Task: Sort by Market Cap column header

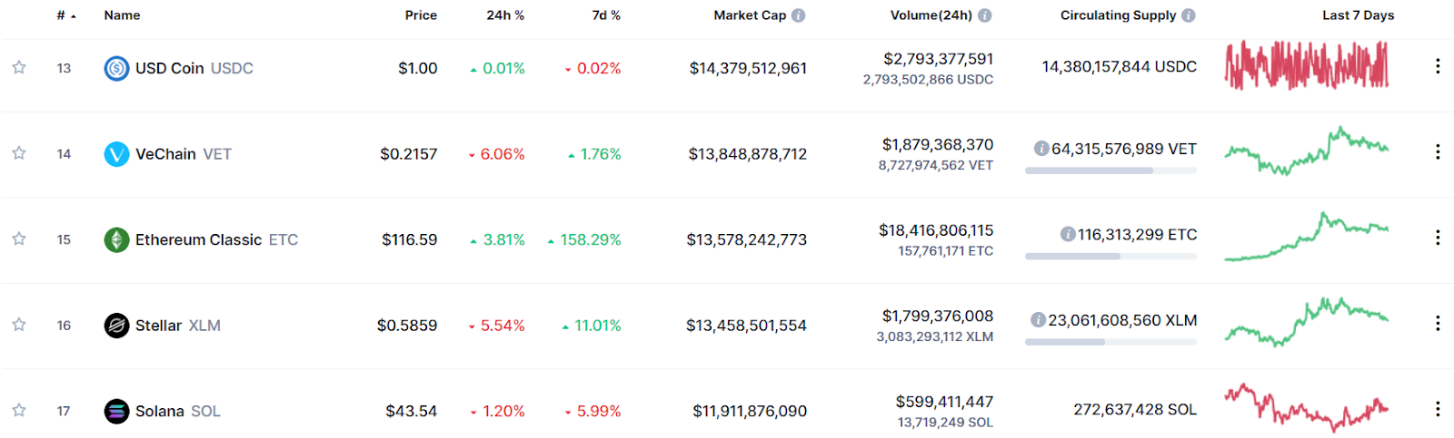Action: click(x=750, y=15)
